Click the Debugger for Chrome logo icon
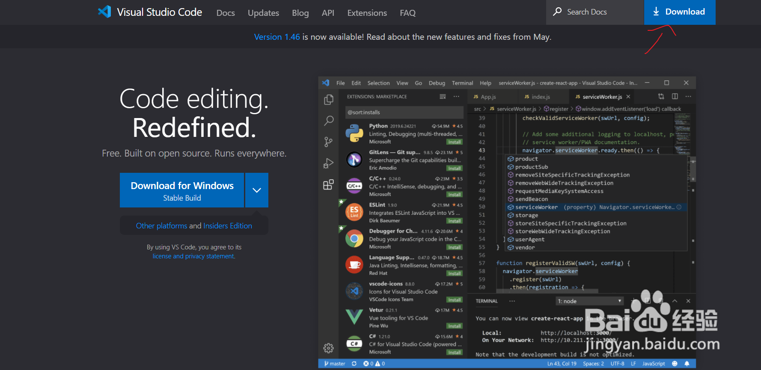Screen dimensions: 761x370 pos(354,239)
